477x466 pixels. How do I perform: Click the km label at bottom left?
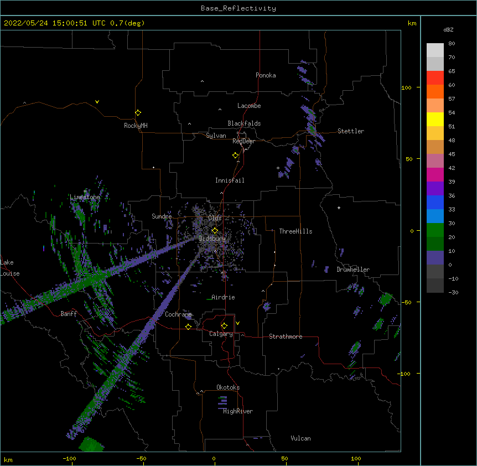(x=8, y=459)
